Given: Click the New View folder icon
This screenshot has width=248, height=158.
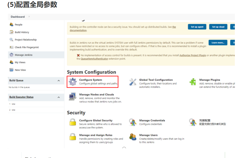Looking at the screenshot, I should (x=11, y=70).
